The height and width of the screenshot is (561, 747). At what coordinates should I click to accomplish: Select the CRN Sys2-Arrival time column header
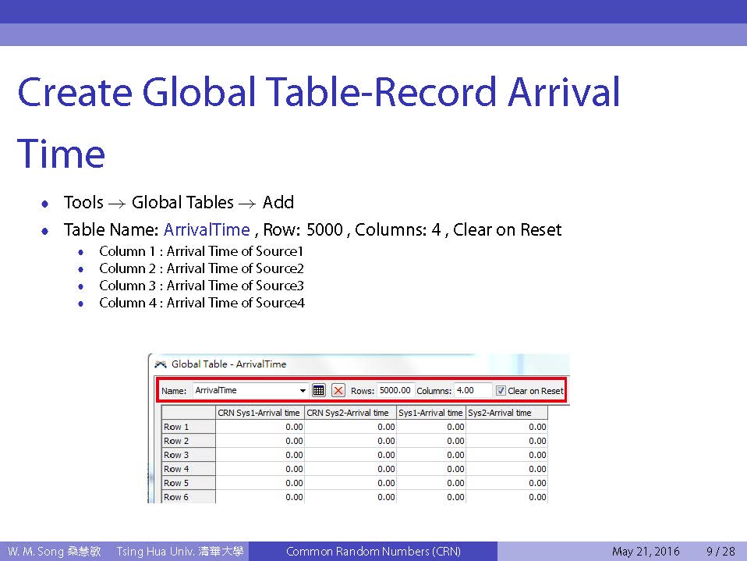(x=349, y=413)
